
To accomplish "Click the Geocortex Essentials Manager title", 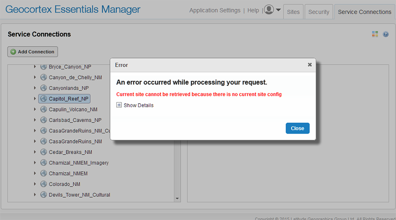I will (x=73, y=9).
